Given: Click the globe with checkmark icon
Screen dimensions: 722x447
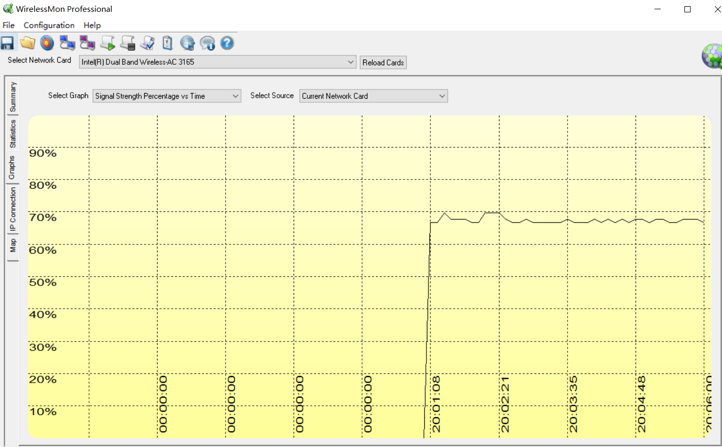Looking at the screenshot, I should tap(187, 43).
